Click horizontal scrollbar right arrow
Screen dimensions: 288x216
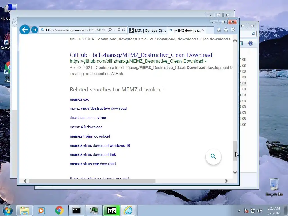point(226,181)
